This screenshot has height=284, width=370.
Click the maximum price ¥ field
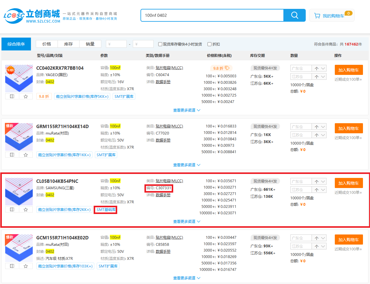tap(143, 44)
